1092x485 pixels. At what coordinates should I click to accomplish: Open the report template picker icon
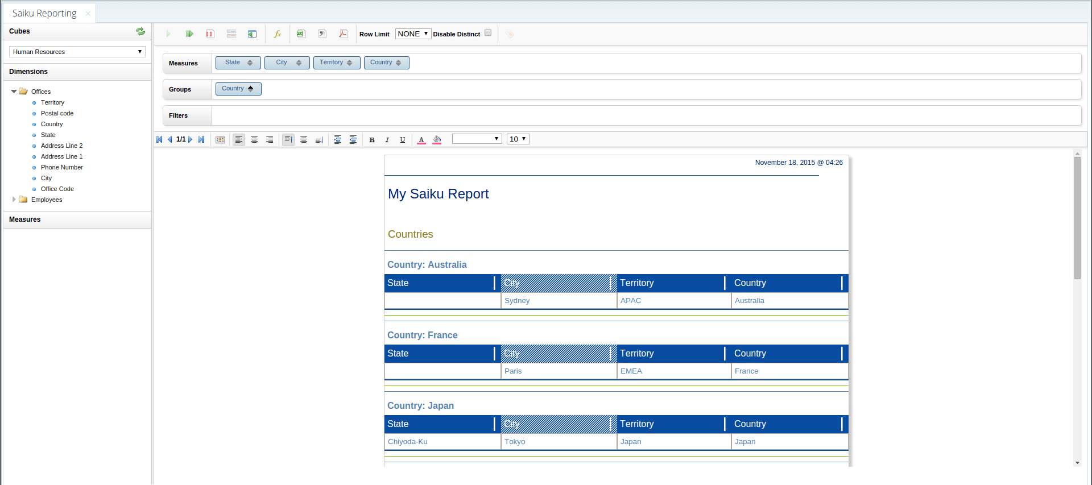pyautogui.click(x=220, y=139)
